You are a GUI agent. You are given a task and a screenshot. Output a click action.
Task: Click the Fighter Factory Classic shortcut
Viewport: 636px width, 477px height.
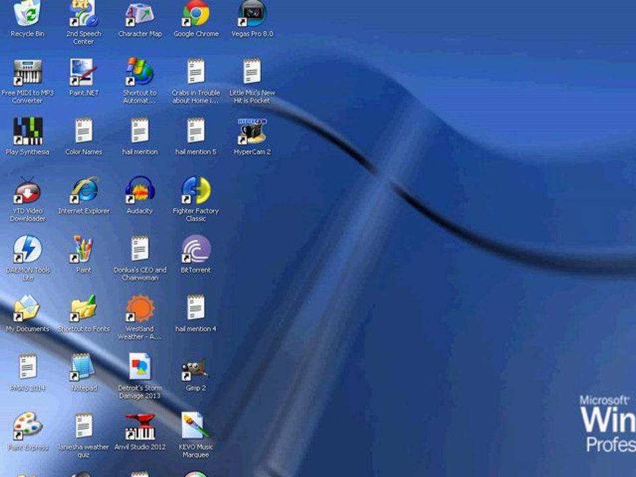[195, 190]
